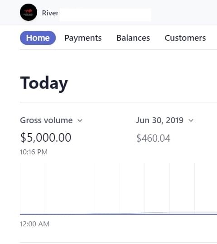This screenshot has width=217, height=244.
Task: Click the $460.04 comparison amount
Action: tap(153, 138)
